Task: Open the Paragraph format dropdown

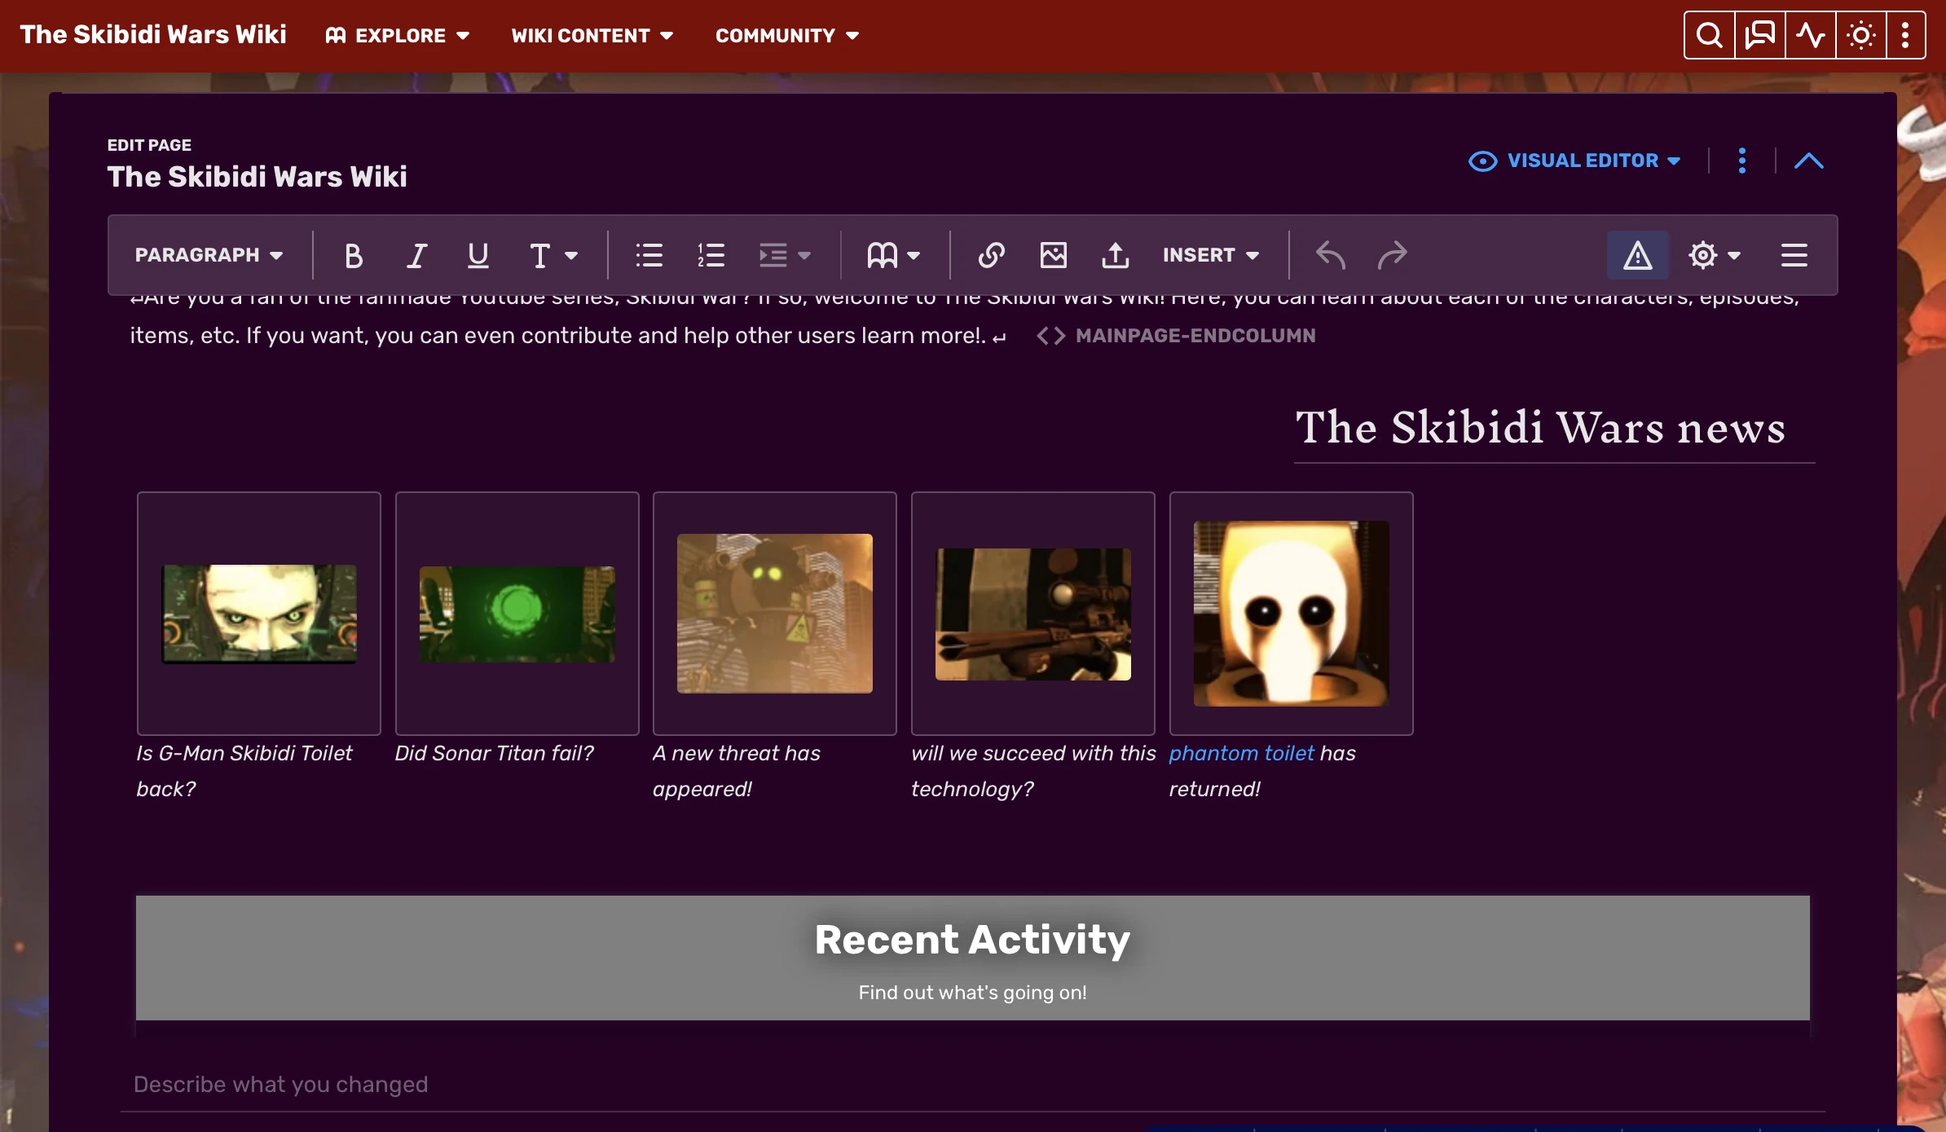Action: coord(209,256)
